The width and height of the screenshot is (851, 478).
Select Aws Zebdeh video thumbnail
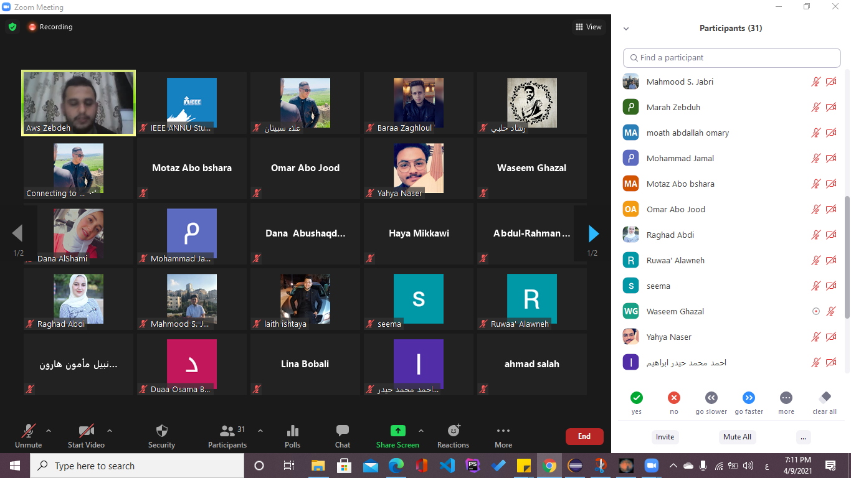point(78,103)
